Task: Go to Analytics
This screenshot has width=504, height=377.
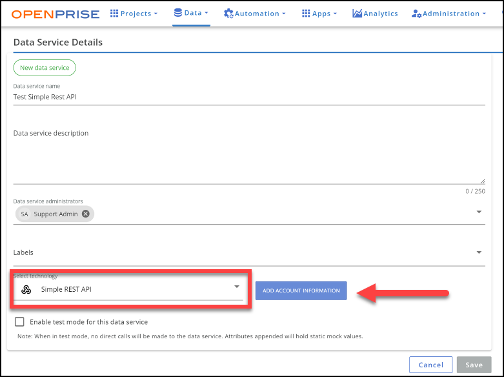Action: pos(375,14)
